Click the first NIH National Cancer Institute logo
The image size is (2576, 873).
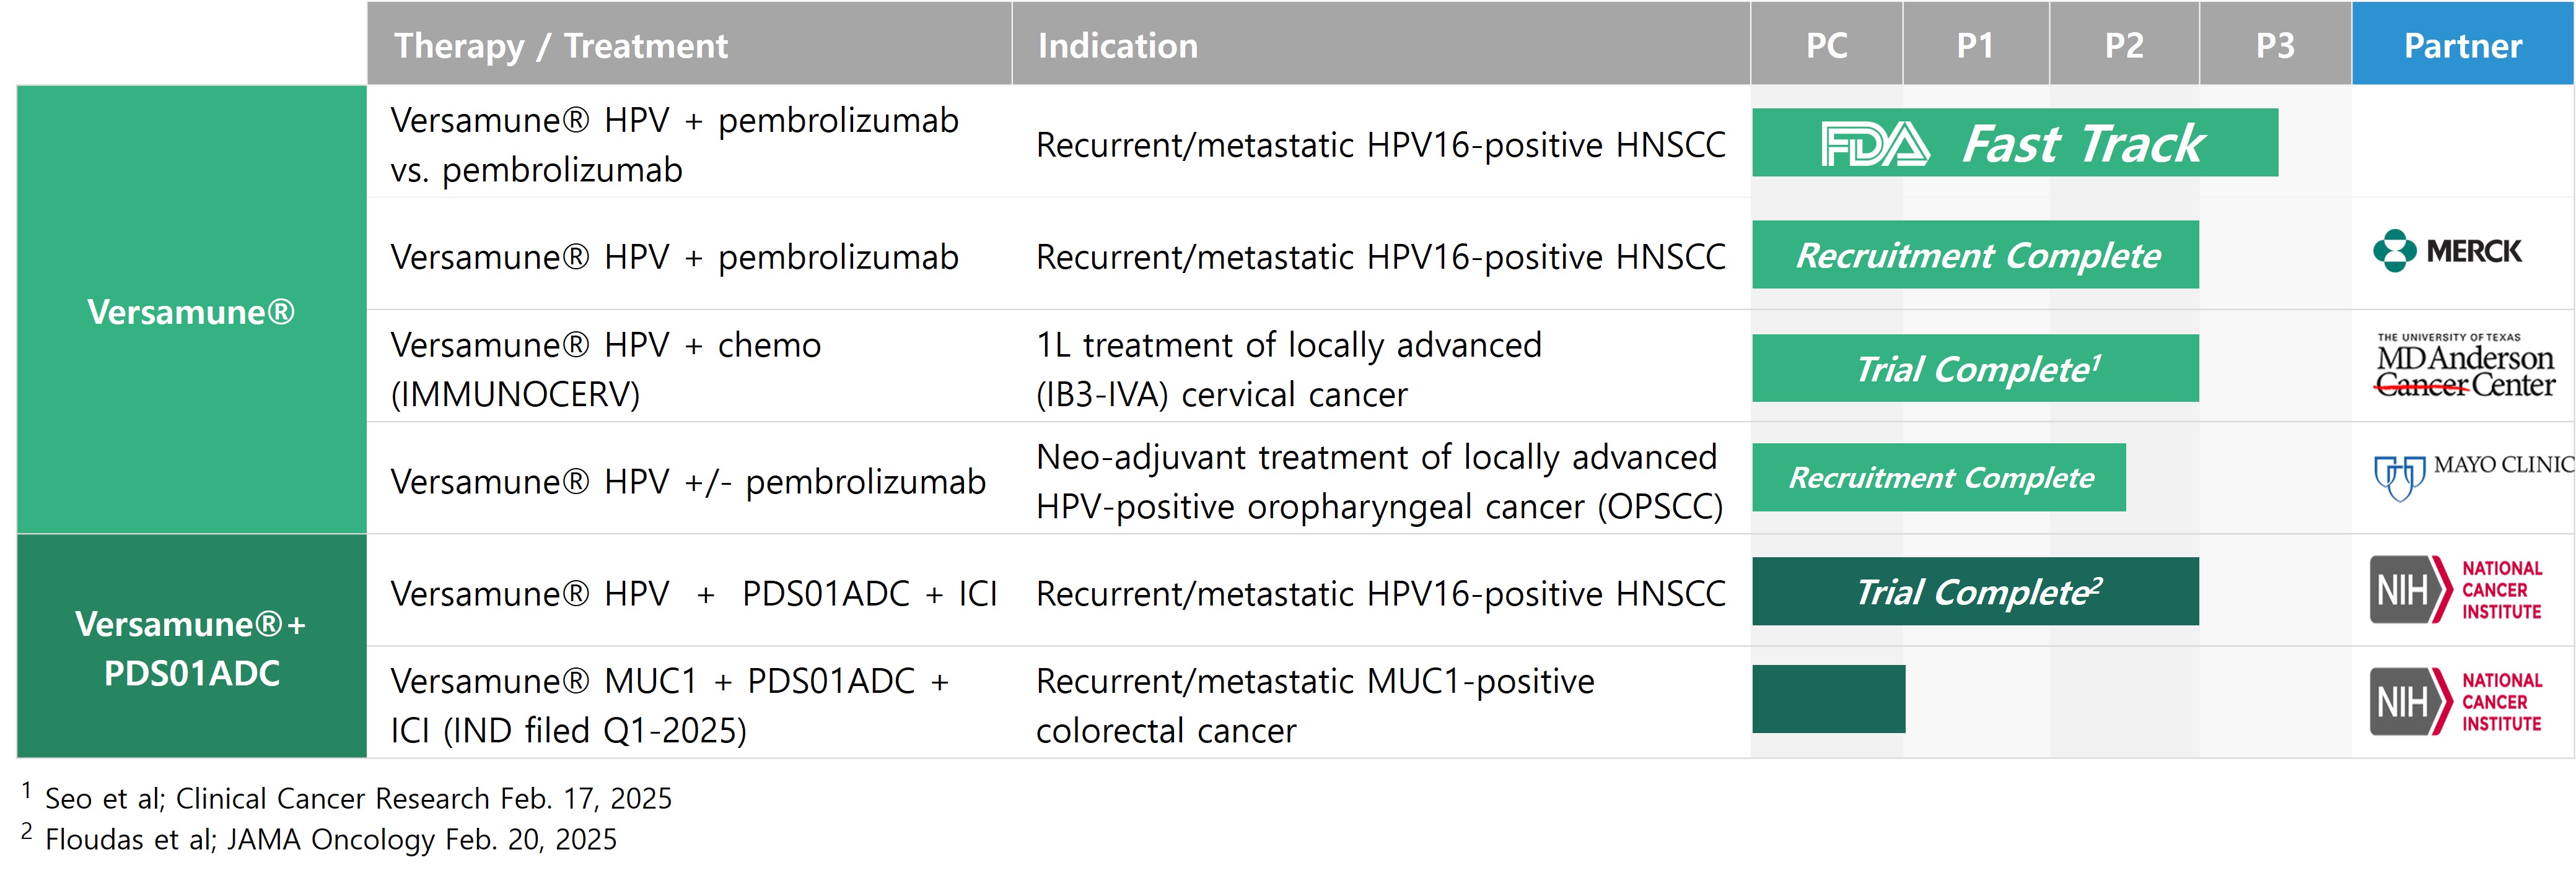2455,589
